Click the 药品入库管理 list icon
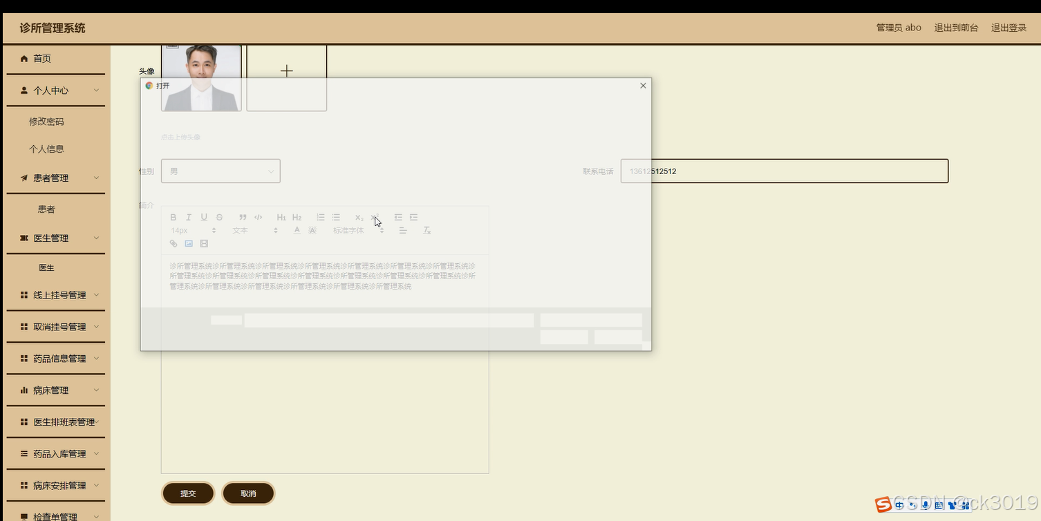Screen dimensions: 1041x521 24,454
